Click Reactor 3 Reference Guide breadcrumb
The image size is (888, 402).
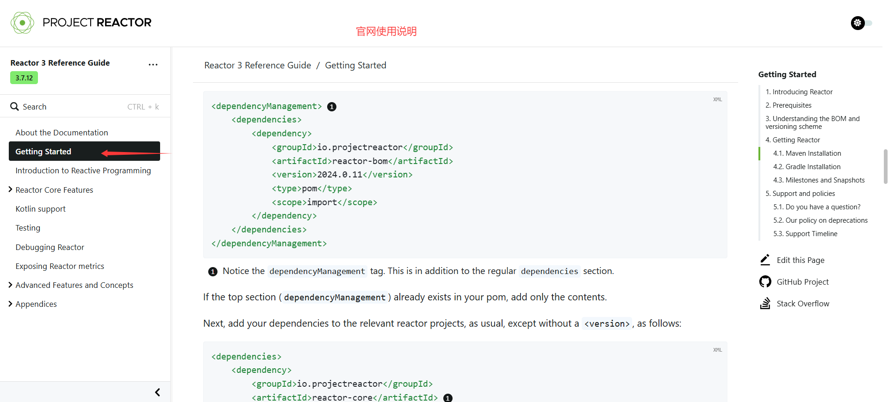258,65
